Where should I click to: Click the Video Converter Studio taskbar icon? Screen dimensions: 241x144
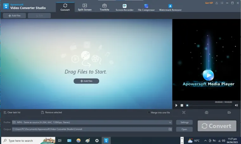pyautogui.click(x=106, y=141)
